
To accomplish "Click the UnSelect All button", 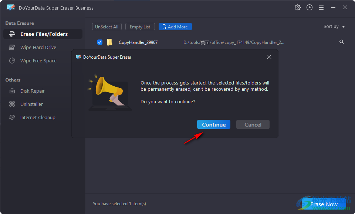I will [107, 27].
